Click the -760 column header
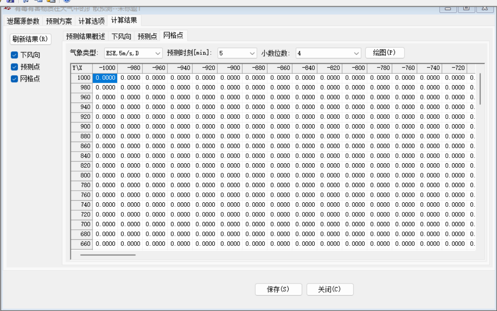 405,68
